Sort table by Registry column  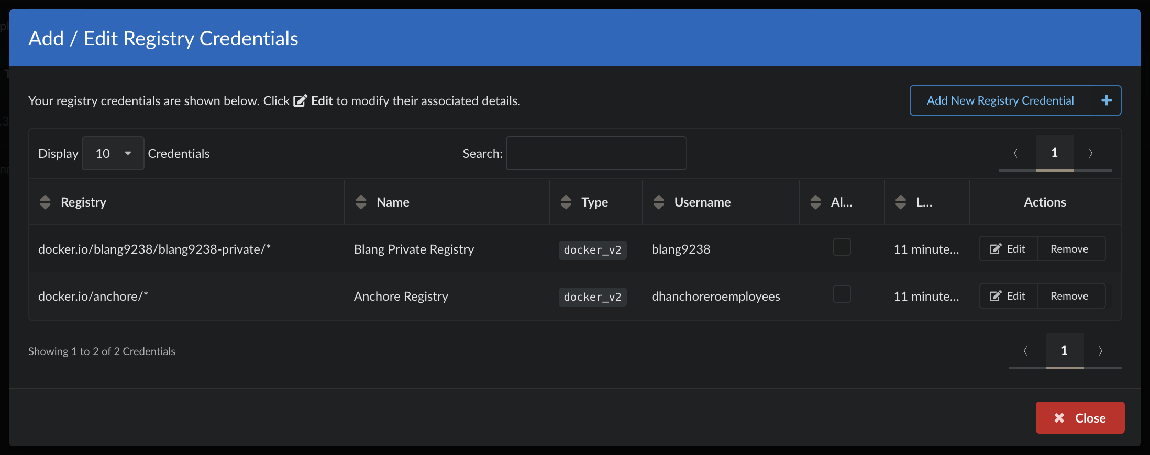(x=46, y=202)
